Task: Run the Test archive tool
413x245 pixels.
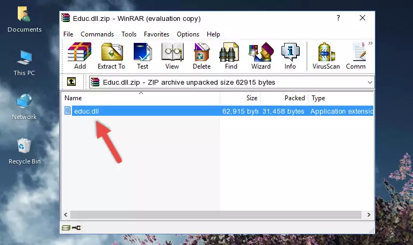Action: pos(142,56)
